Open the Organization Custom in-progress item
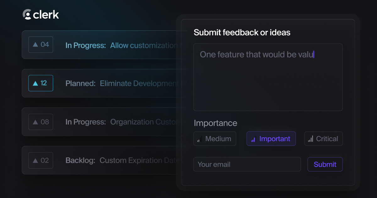377x198 pixels. click(119, 122)
